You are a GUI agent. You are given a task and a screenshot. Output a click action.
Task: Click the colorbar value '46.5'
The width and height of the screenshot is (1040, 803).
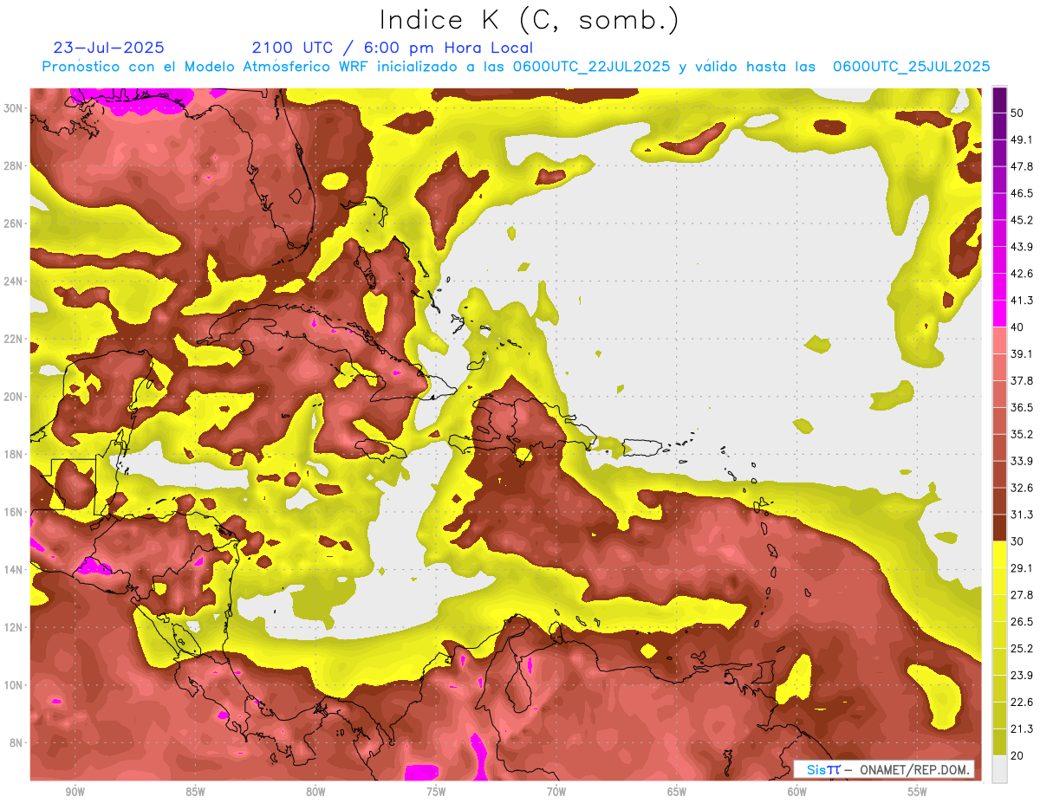pyautogui.click(x=1022, y=193)
